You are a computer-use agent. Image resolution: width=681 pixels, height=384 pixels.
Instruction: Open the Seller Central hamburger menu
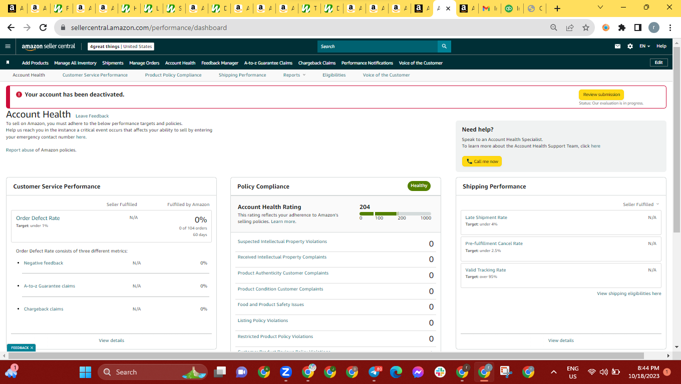[x=8, y=46]
